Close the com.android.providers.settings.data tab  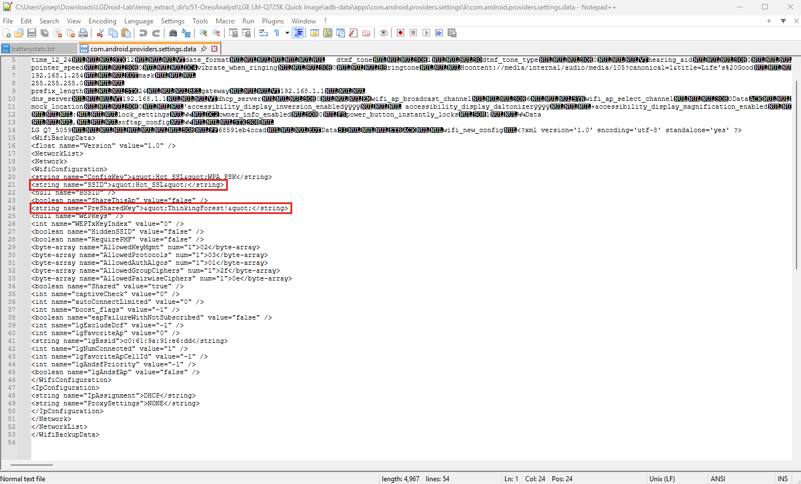coord(214,49)
